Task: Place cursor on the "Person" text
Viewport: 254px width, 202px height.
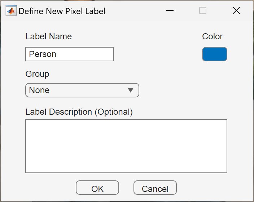Action: pyautogui.click(x=43, y=54)
